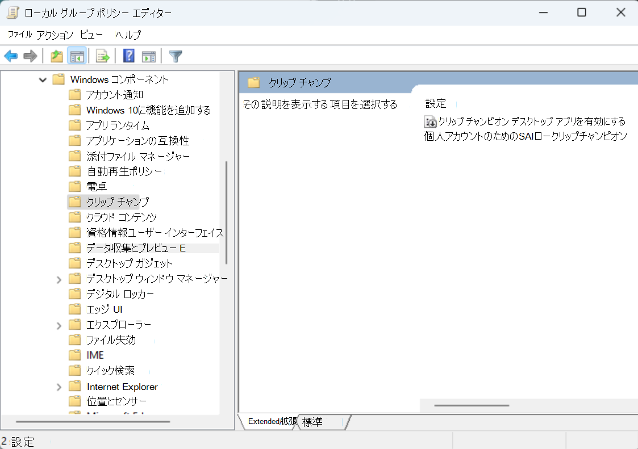
Task: Click the settings list horizontal scrollbar
Action: click(x=472, y=405)
